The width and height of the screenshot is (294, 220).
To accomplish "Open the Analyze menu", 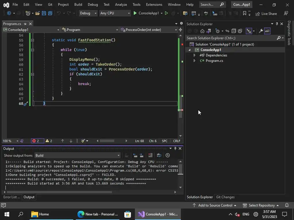I will coord(121,5).
